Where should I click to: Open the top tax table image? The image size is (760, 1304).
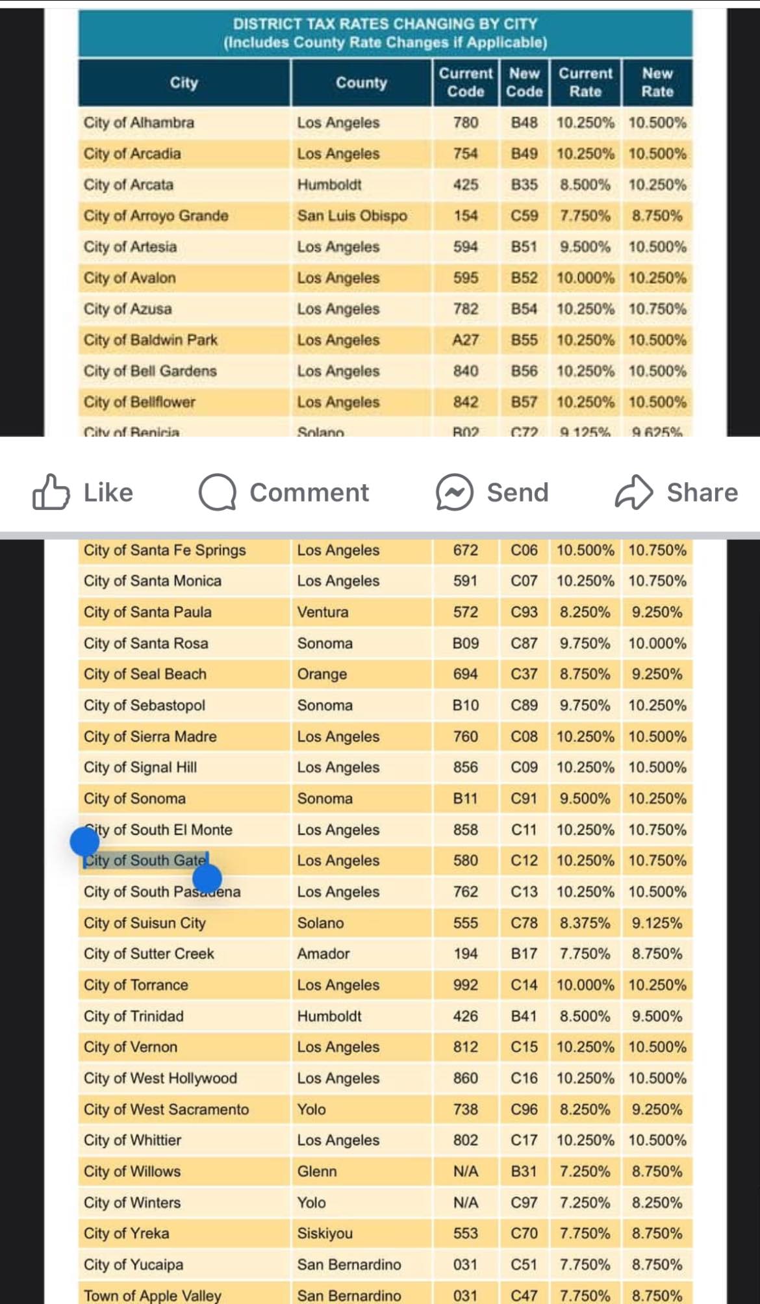coord(385,222)
